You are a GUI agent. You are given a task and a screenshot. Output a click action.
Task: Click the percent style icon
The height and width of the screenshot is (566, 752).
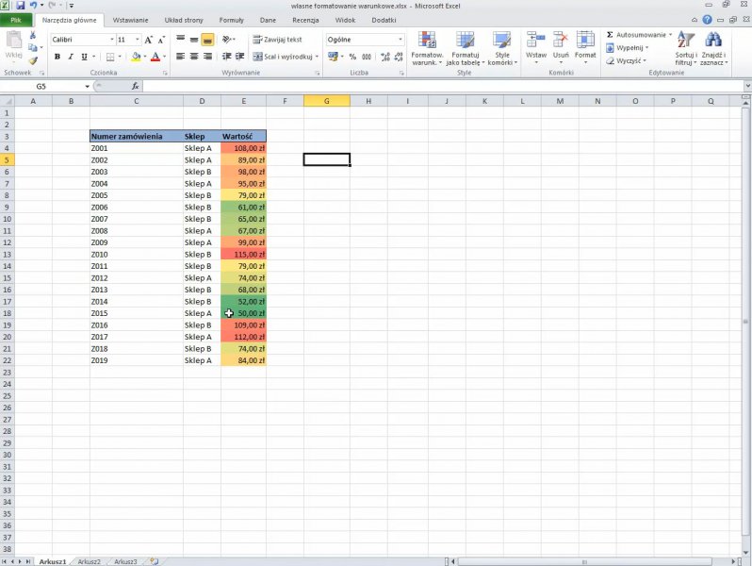coord(353,57)
